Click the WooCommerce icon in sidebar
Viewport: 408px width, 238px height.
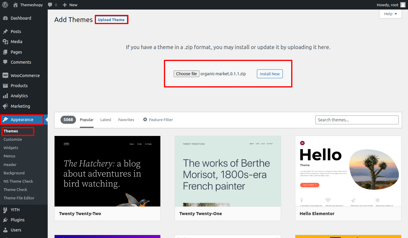5,76
